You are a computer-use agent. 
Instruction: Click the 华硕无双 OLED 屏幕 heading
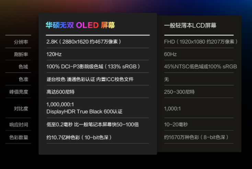click(x=80, y=25)
